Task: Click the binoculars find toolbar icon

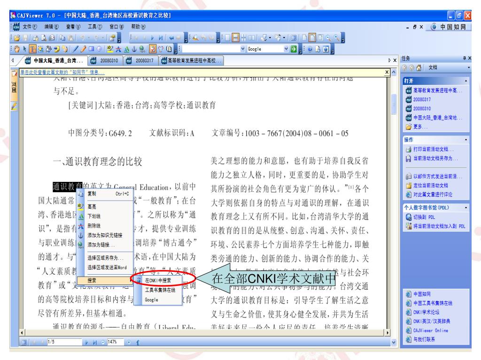Action: click(195, 37)
